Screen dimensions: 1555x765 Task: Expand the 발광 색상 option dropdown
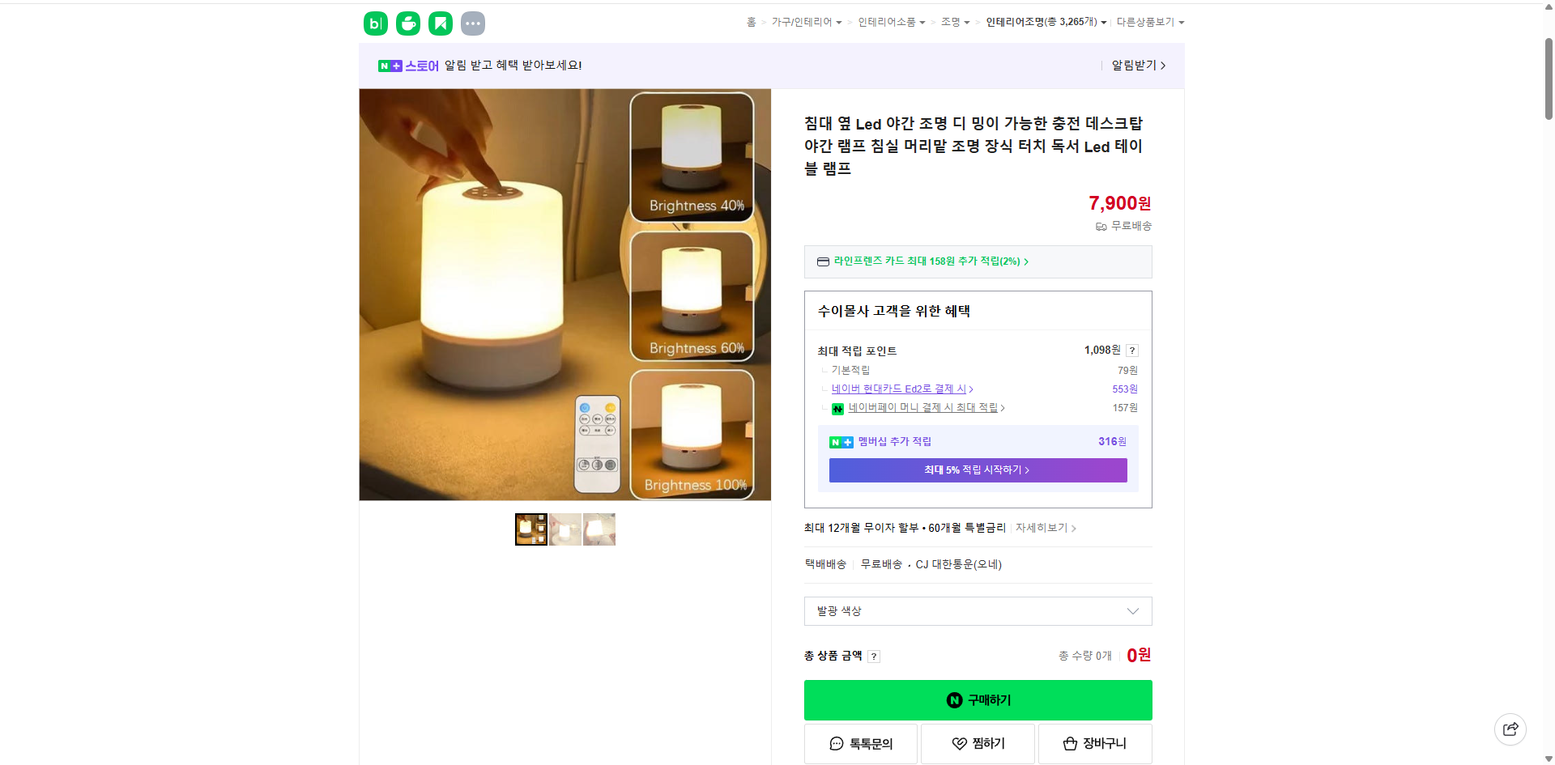pyautogui.click(x=1132, y=611)
